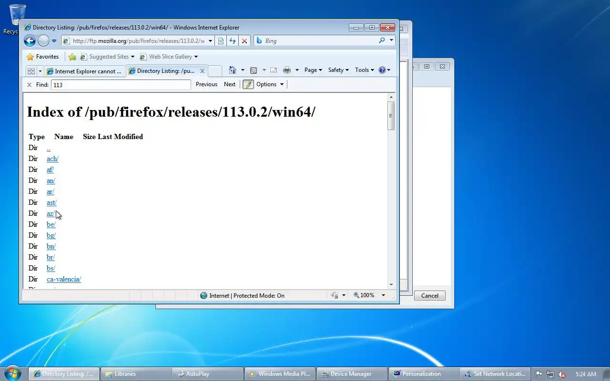Switch to Device Manager taskbar item
The width and height of the screenshot is (610, 381).
(x=352, y=374)
